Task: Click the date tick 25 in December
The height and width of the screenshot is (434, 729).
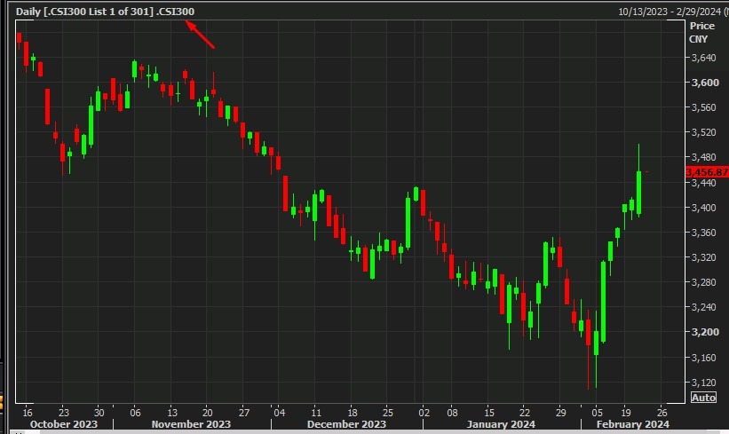Action: 388,413
